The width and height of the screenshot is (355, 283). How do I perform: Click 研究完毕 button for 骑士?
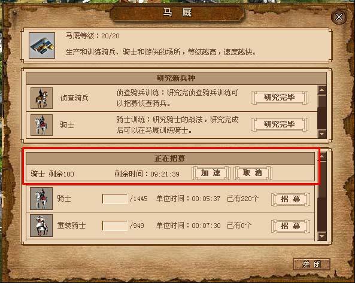click(280, 124)
